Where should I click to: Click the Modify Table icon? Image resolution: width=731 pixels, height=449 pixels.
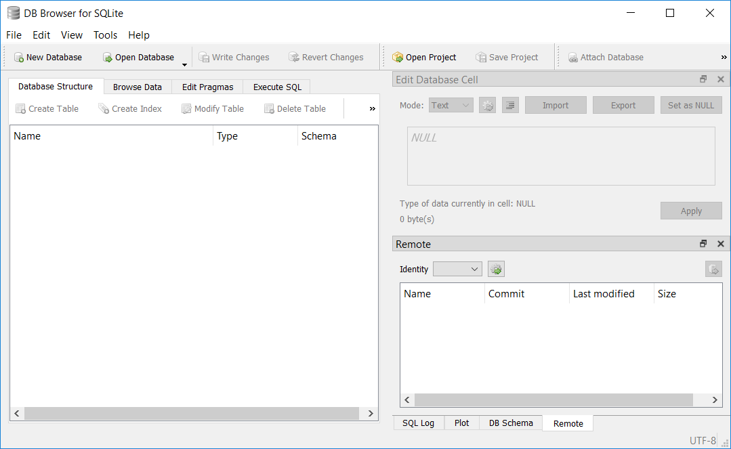(186, 108)
